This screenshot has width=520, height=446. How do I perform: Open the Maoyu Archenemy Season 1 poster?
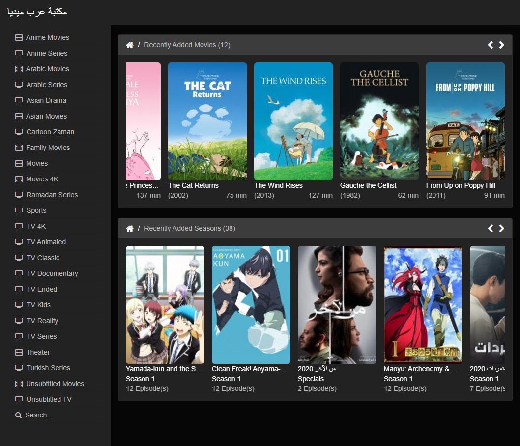(x=423, y=305)
